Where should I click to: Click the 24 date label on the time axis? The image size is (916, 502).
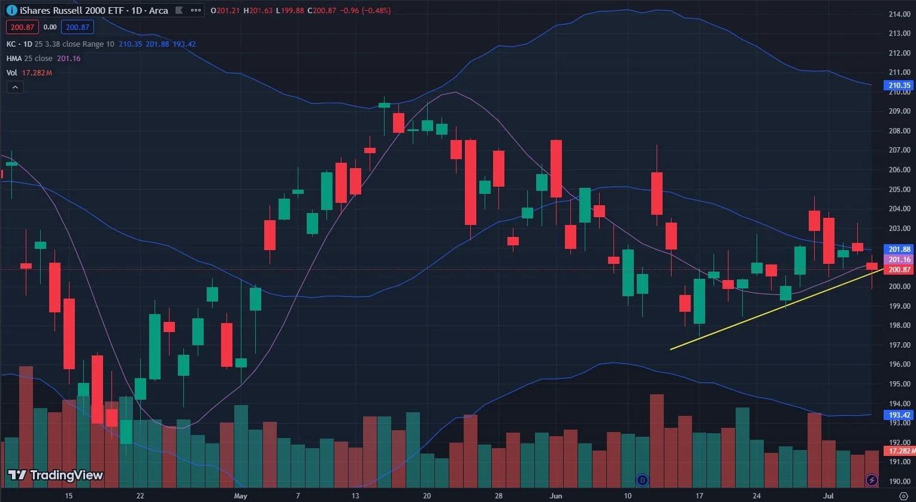[757, 496]
